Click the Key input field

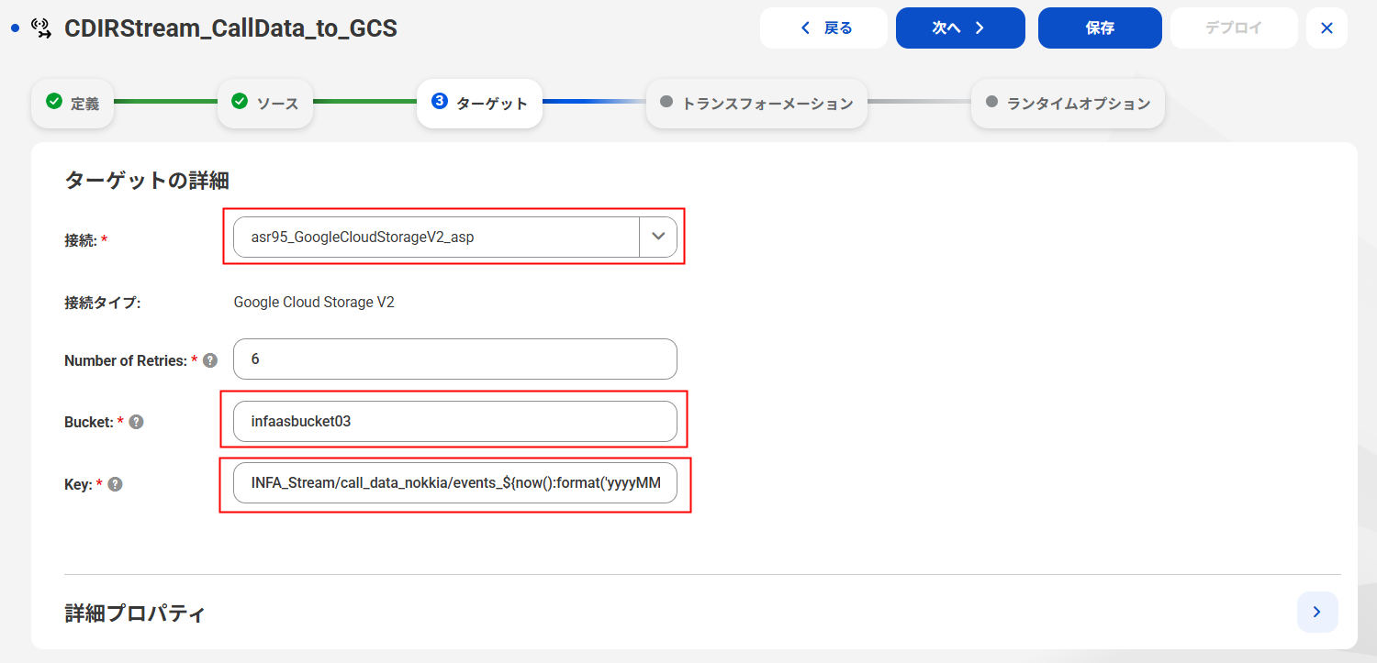pos(455,483)
